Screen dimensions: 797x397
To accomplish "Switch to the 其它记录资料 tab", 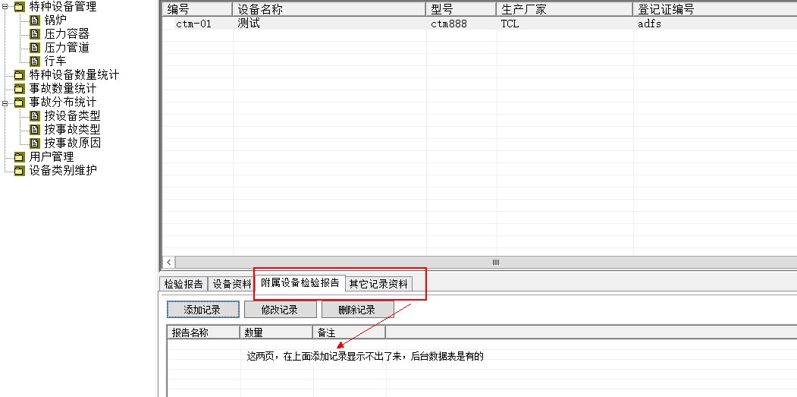I will tap(378, 284).
